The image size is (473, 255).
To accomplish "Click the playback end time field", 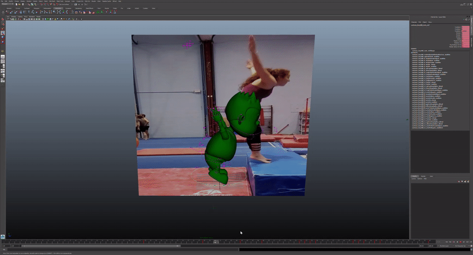I will [x=424, y=246].
